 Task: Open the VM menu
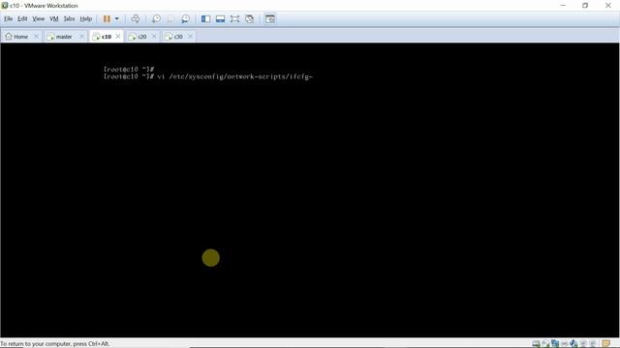[54, 18]
